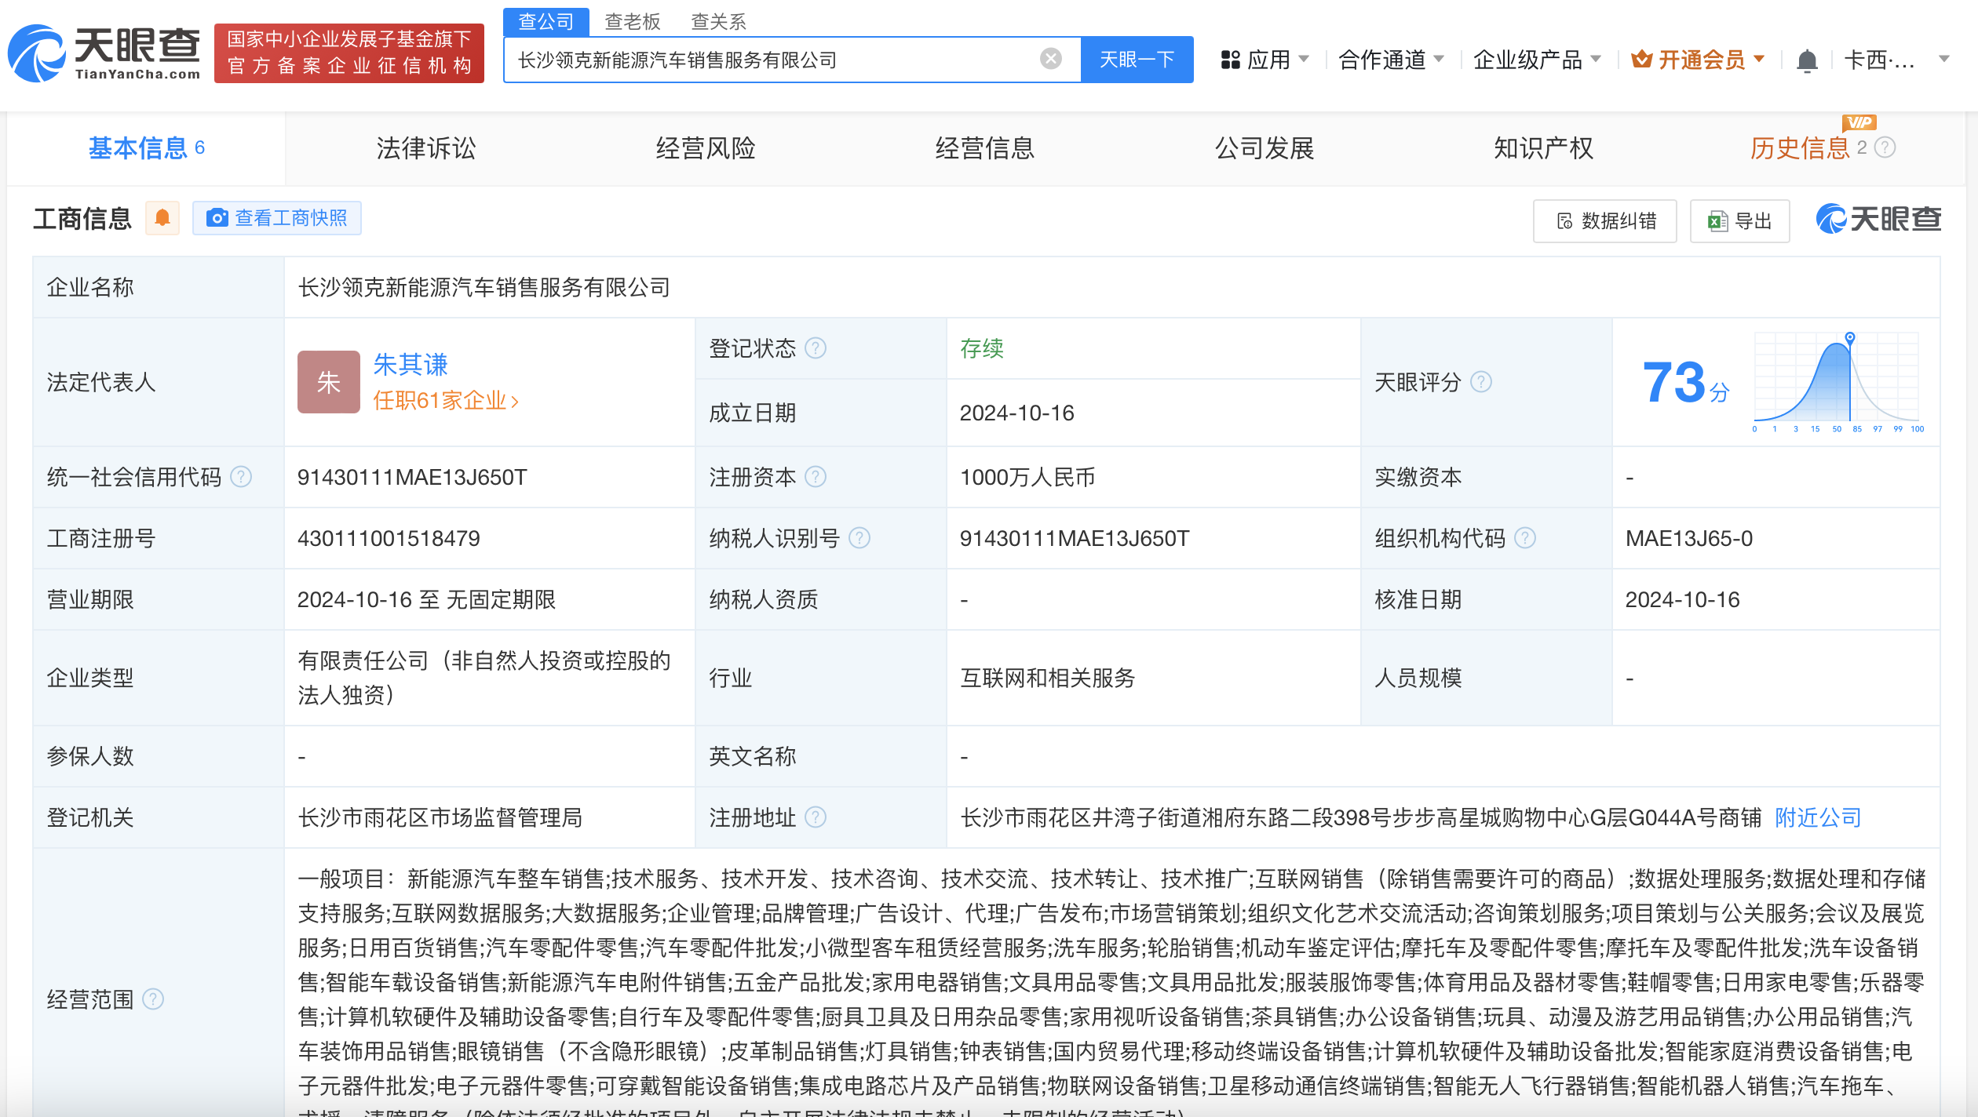
Task: Open the 法律诉讼 tab
Action: [425, 147]
